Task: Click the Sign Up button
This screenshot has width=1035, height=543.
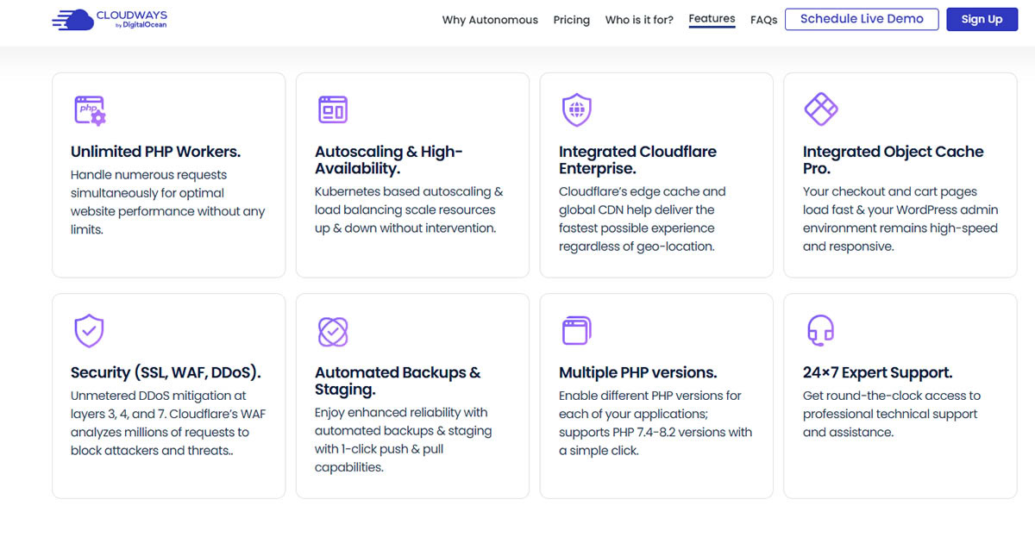Action: pyautogui.click(x=982, y=19)
